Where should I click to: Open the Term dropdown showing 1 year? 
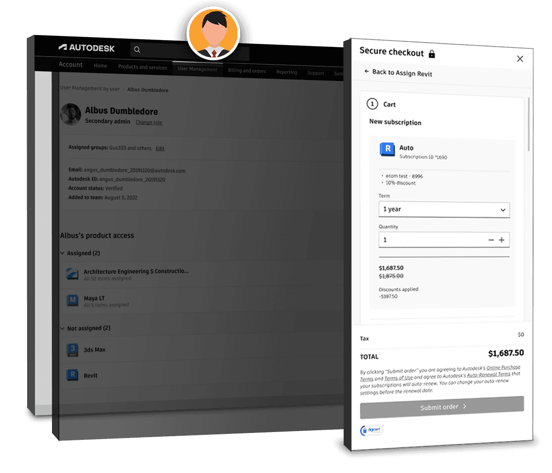[444, 209]
